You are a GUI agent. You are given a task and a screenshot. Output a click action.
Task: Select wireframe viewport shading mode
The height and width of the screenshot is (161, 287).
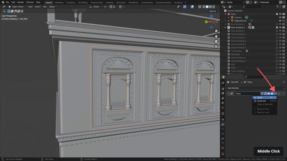click(204, 7)
